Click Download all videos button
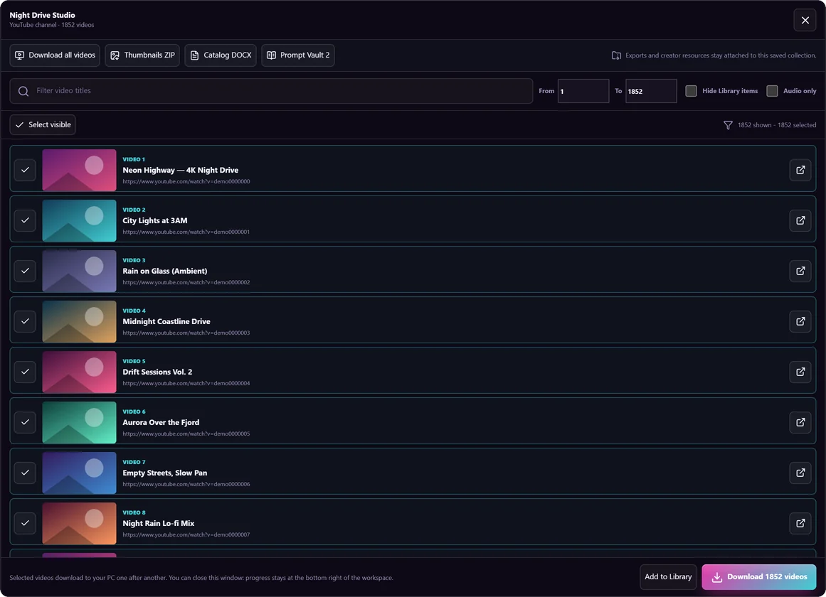The height and width of the screenshot is (597, 826). [55, 55]
